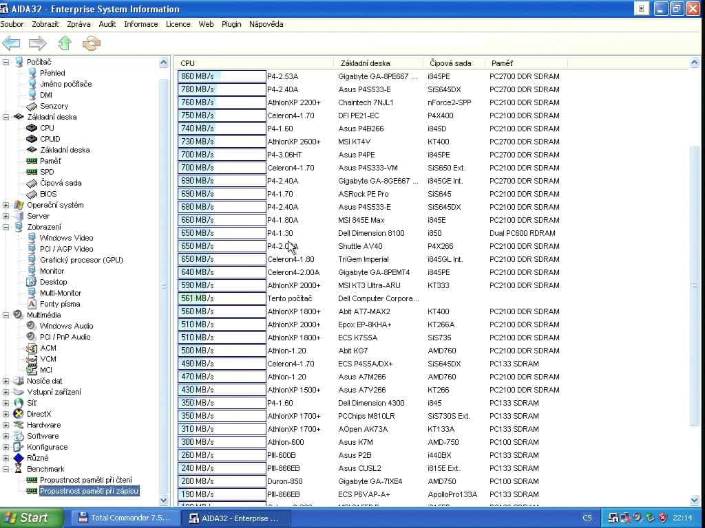Click results list scroll down arrow
The width and height of the screenshot is (705, 528).
click(x=695, y=500)
